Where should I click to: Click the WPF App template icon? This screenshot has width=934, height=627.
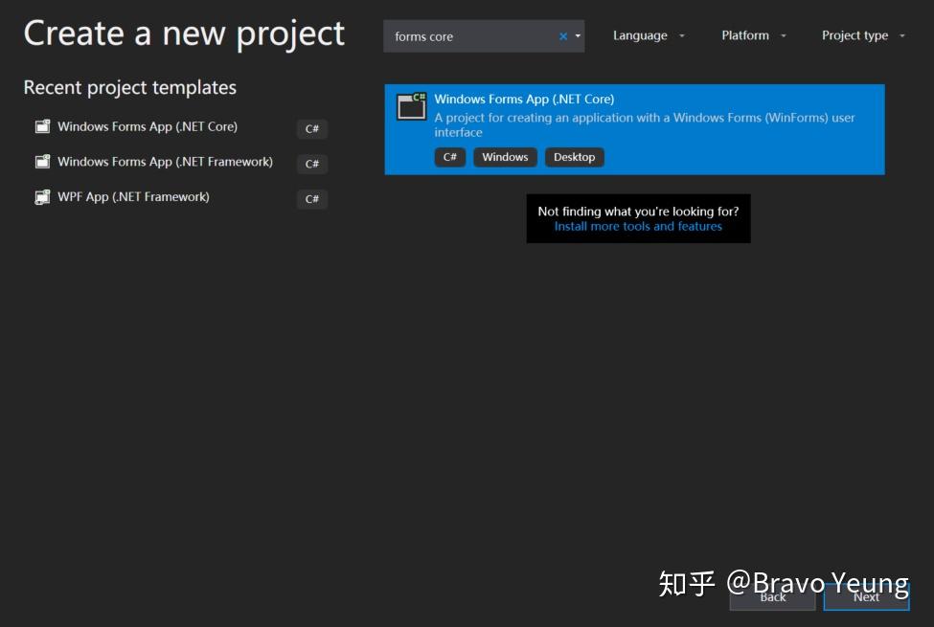[42, 197]
